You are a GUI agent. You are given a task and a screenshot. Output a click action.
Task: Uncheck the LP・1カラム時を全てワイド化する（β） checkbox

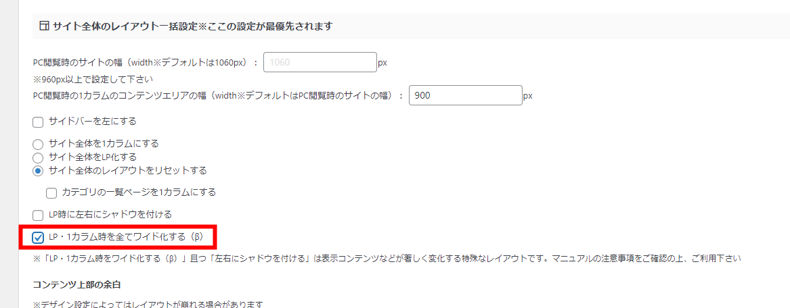(x=38, y=238)
